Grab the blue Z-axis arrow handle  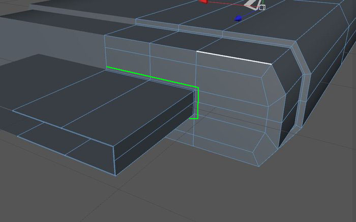(x=238, y=18)
